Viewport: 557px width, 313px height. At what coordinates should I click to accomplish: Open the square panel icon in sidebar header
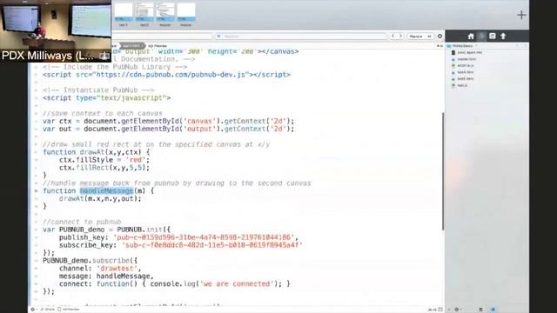493,37
